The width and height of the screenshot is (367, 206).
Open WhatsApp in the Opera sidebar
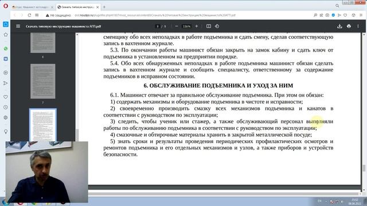[6, 49]
